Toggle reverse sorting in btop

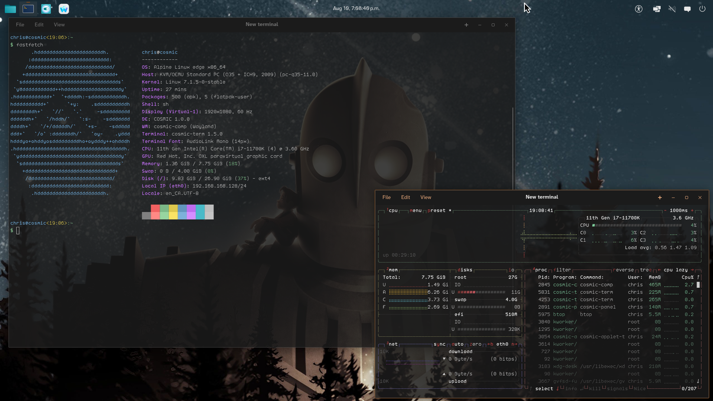[624, 270]
